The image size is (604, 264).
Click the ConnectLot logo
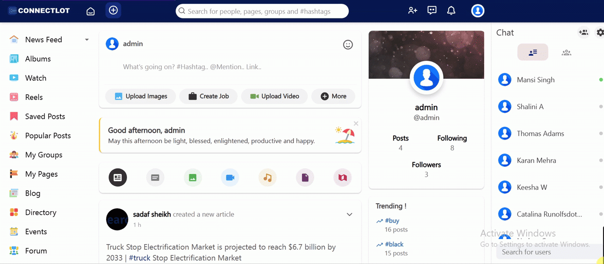tap(39, 10)
